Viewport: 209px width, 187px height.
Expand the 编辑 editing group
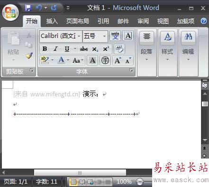(x=189, y=53)
